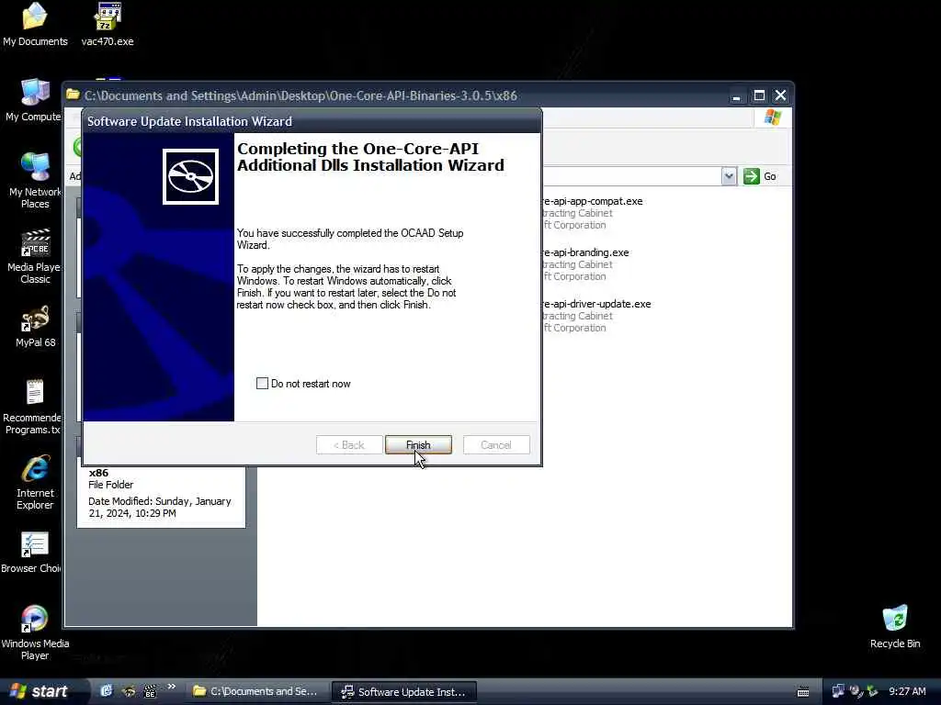Check the Do not restart now box
941x705 pixels.
(x=262, y=383)
